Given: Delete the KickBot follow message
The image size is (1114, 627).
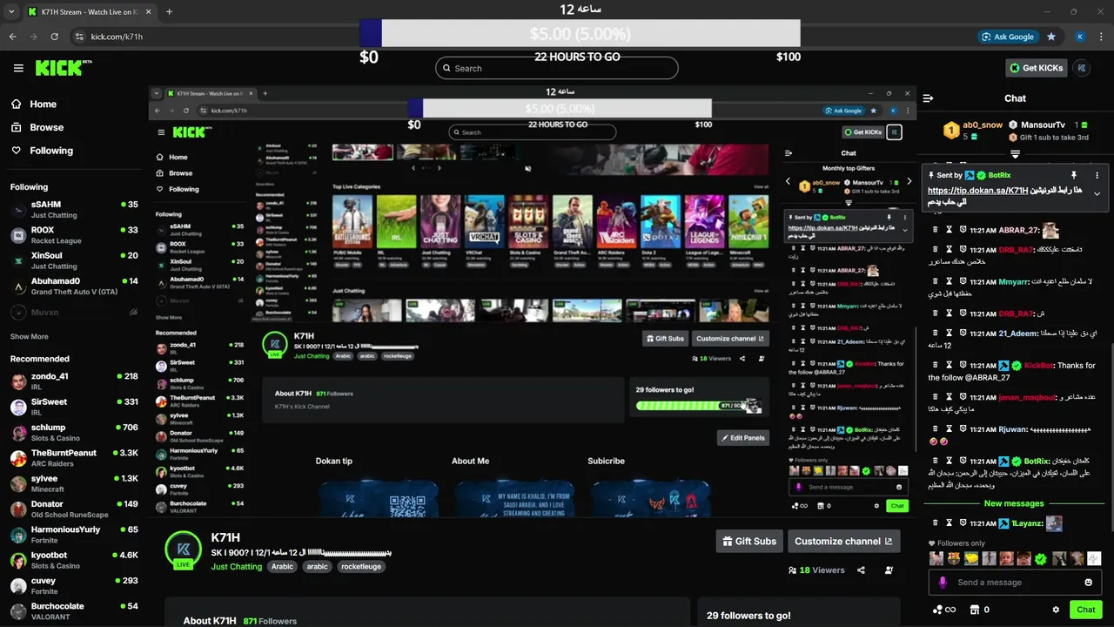Looking at the screenshot, I should coord(936,365).
